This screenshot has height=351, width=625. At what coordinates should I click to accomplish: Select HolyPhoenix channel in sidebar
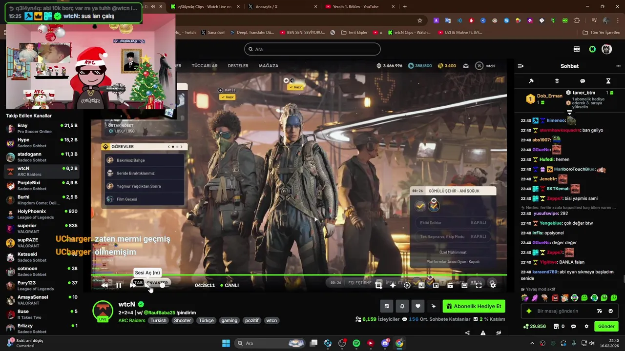(42, 214)
